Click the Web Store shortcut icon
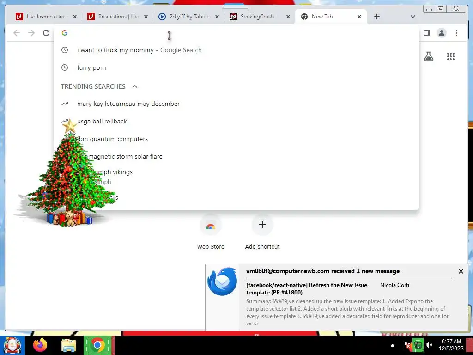This screenshot has width=473, height=355. tap(211, 226)
